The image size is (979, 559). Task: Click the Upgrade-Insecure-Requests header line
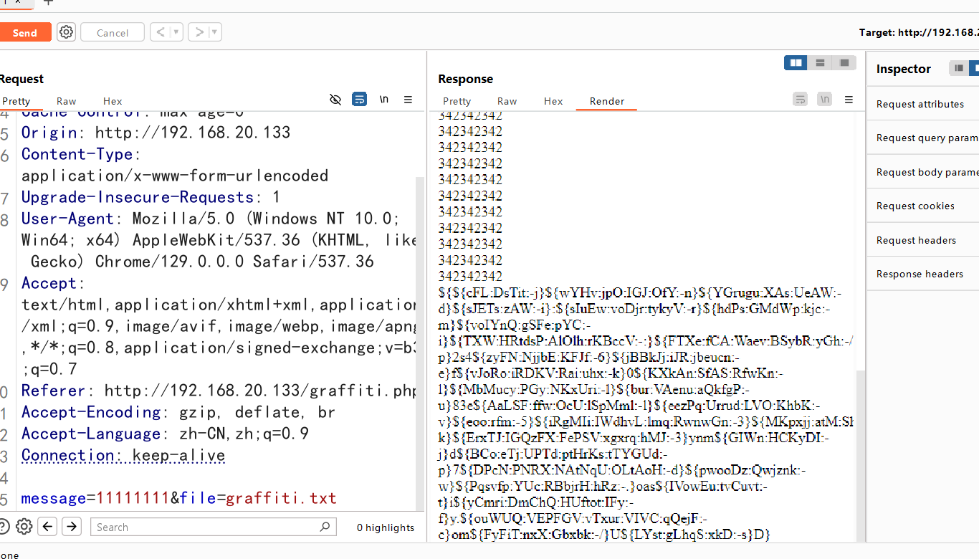[151, 197]
